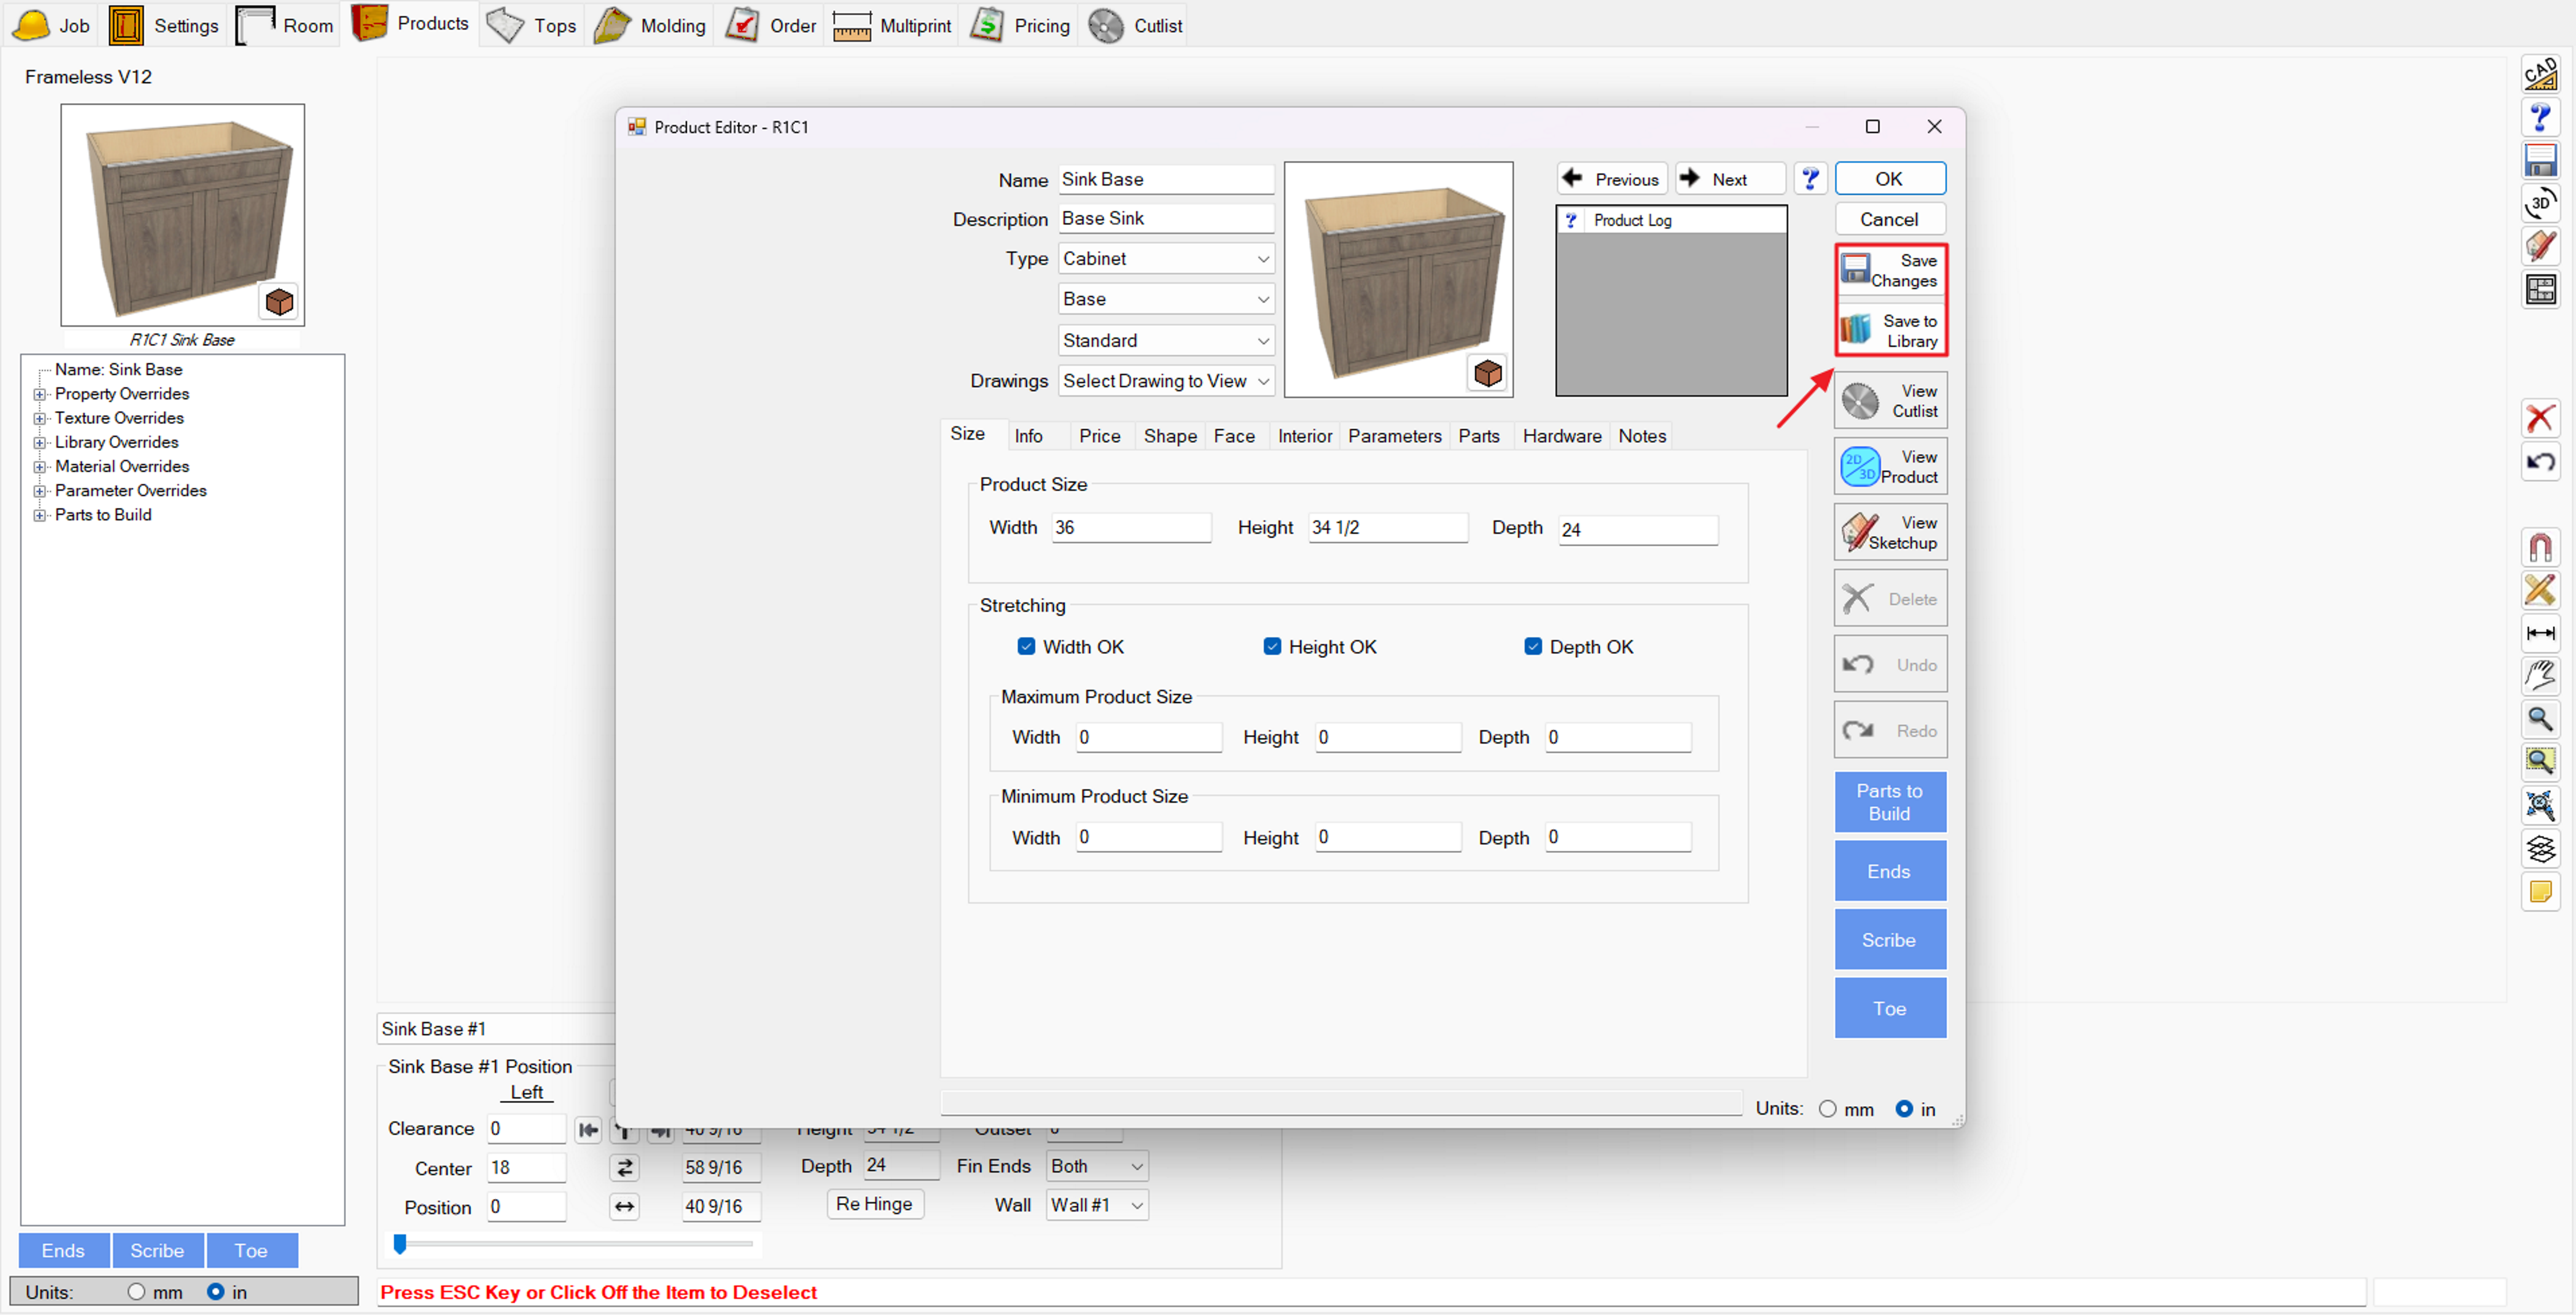
Task: Toggle the Depth OK checkbox
Action: (x=1532, y=647)
